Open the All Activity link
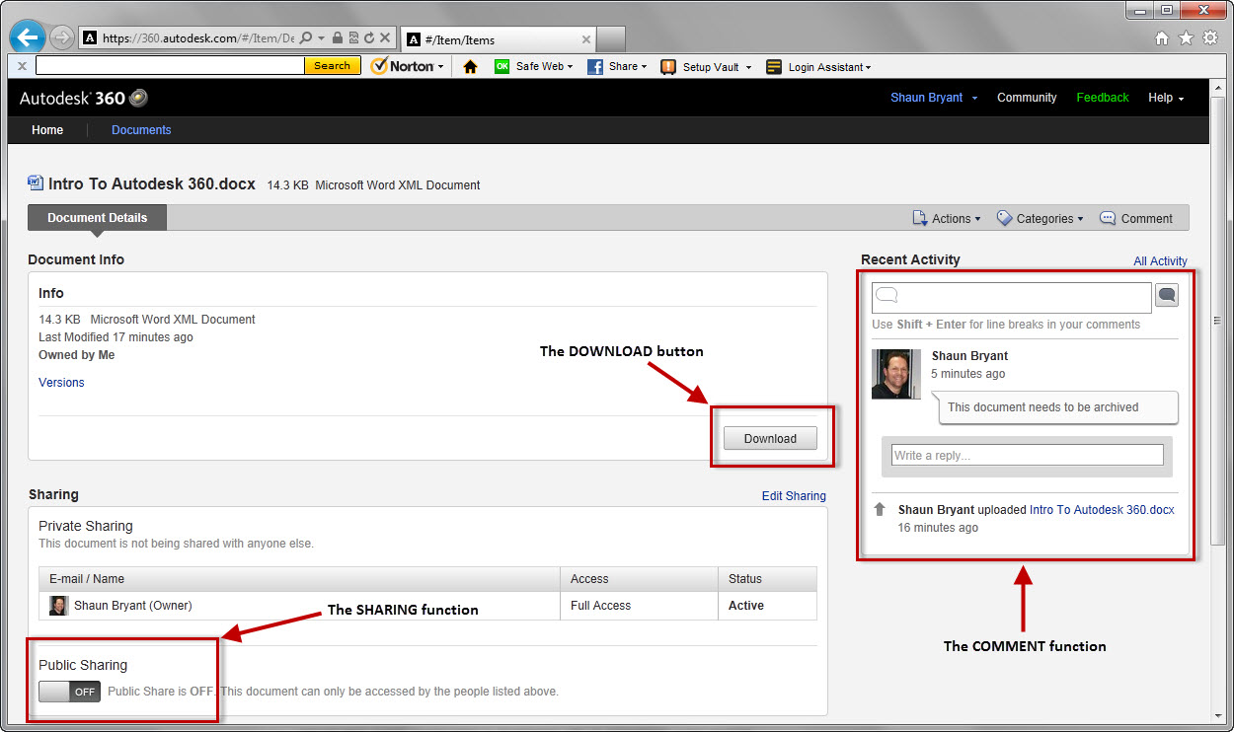 click(x=1160, y=261)
